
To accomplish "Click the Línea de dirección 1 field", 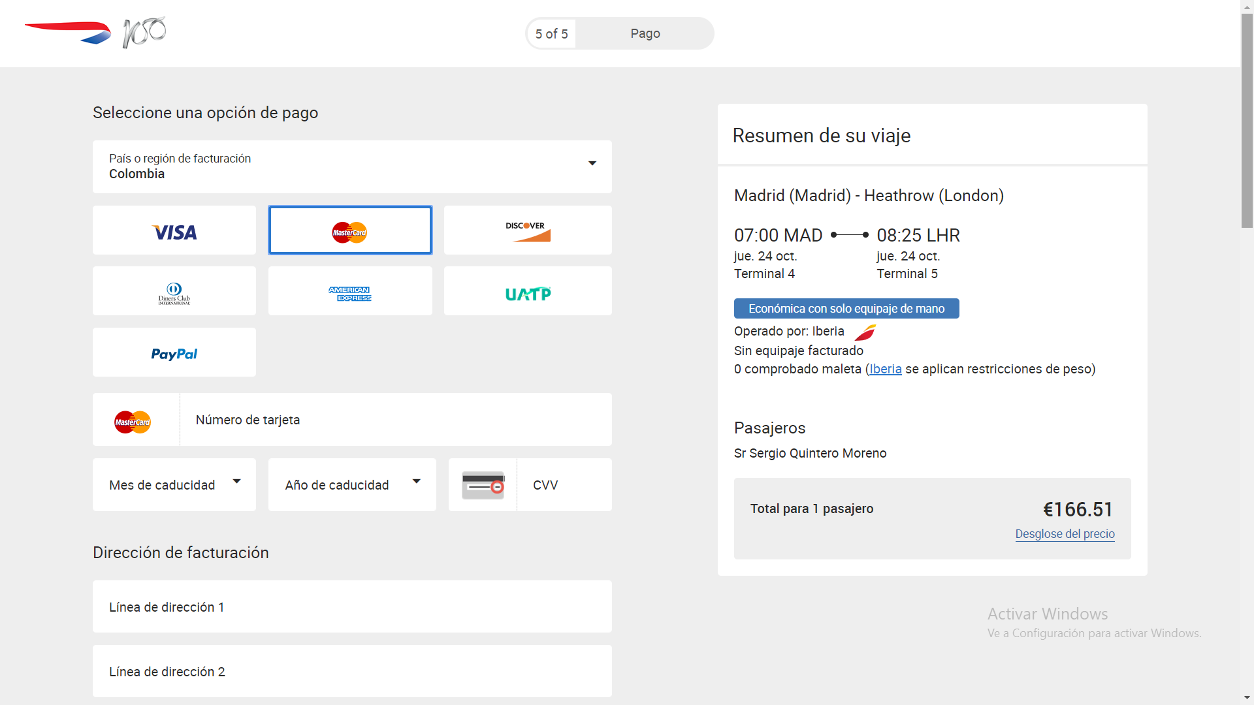I will pos(352,607).
